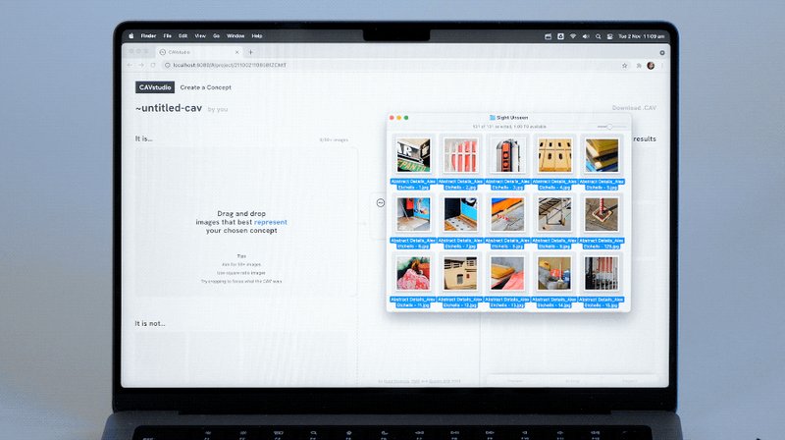
Task: Open browser extensions puzzle icon
Action: point(639,66)
